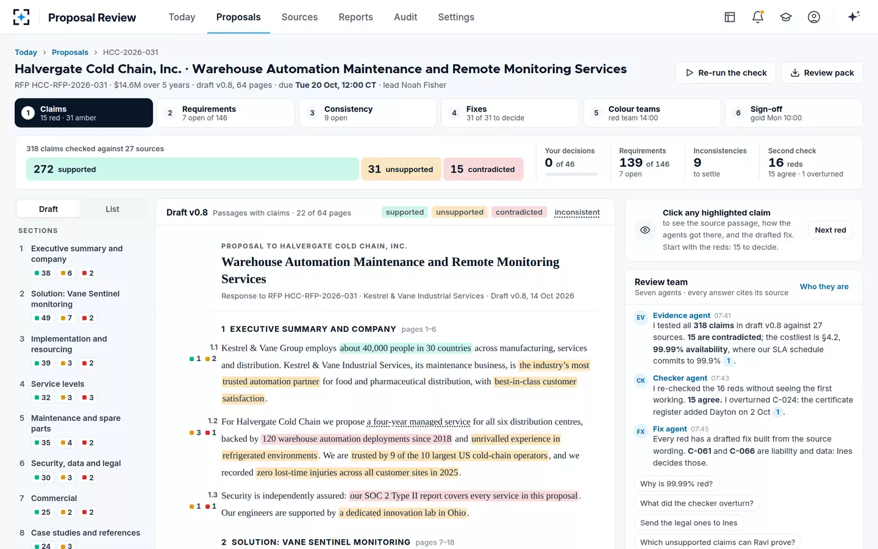Click the graduation cap help icon
The width and height of the screenshot is (878, 549).
[x=786, y=17]
